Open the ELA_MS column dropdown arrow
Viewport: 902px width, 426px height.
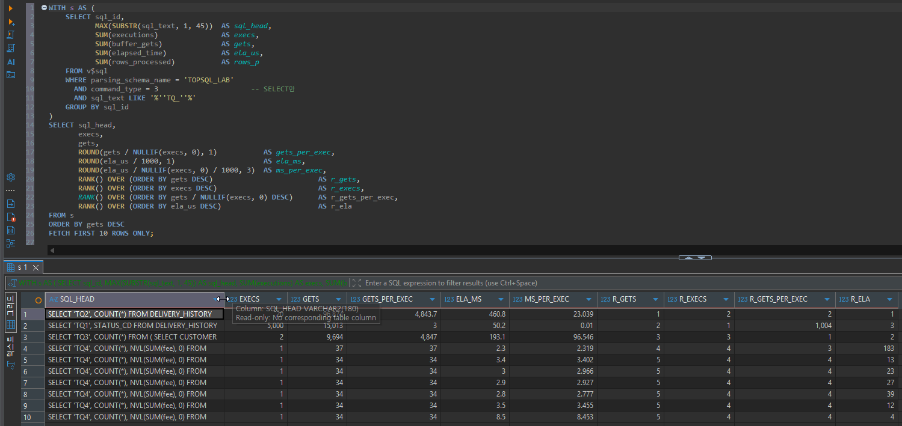coord(501,299)
